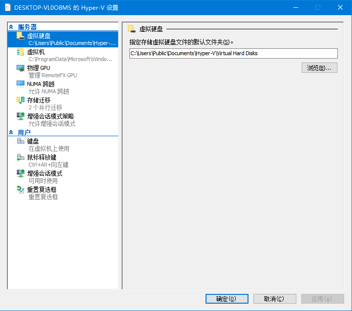Click the 管理 RemoteFX GPU subtitle text
The image size is (352, 311).
click(53, 75)
